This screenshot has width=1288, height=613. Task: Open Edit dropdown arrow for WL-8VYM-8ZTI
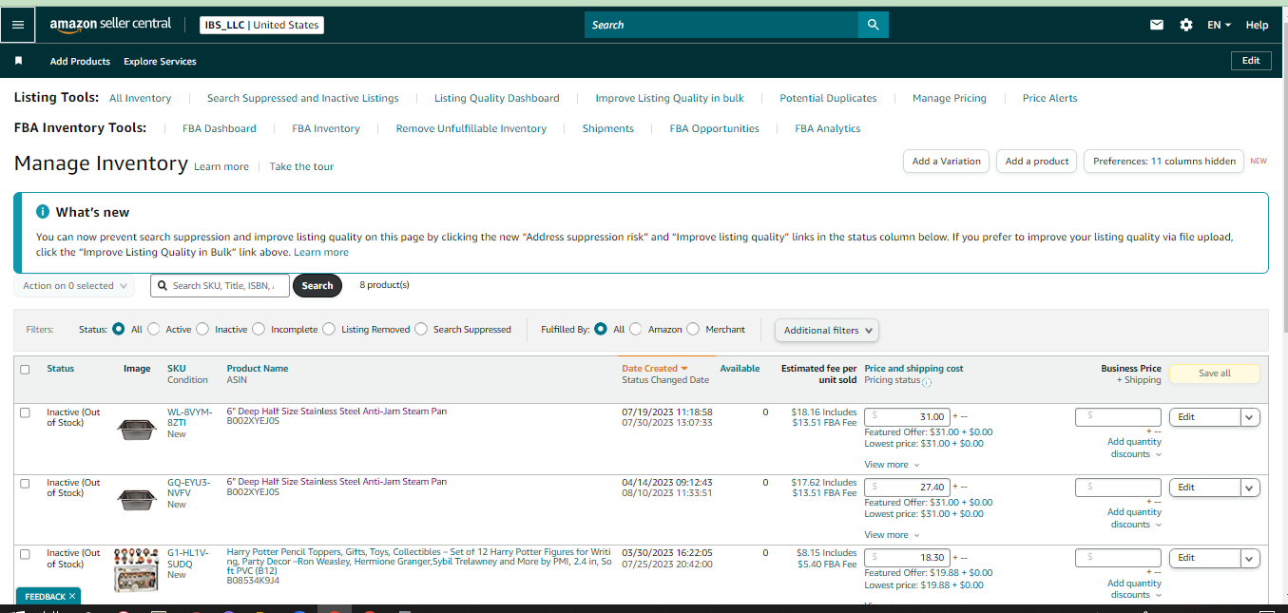pos(1250,417)
